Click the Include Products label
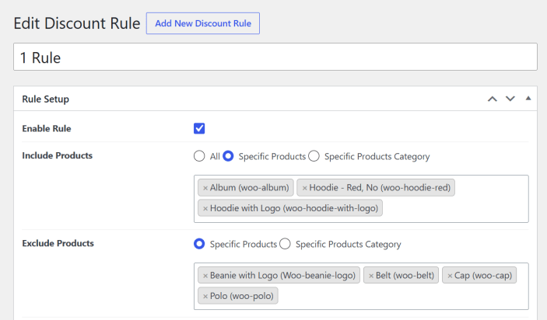547x320 pixels. (x=58, y=155)
